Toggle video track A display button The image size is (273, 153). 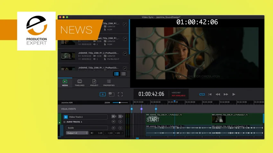pyautogui.click(x=103, y=94)
